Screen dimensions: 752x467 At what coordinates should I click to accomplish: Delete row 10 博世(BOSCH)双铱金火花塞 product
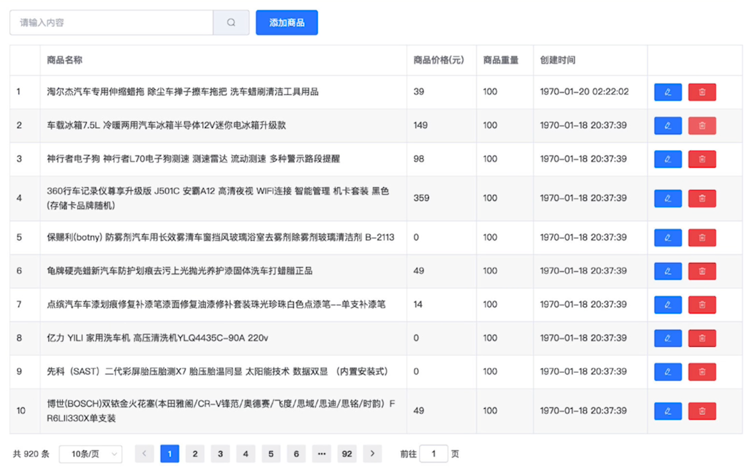pos(702,411)
